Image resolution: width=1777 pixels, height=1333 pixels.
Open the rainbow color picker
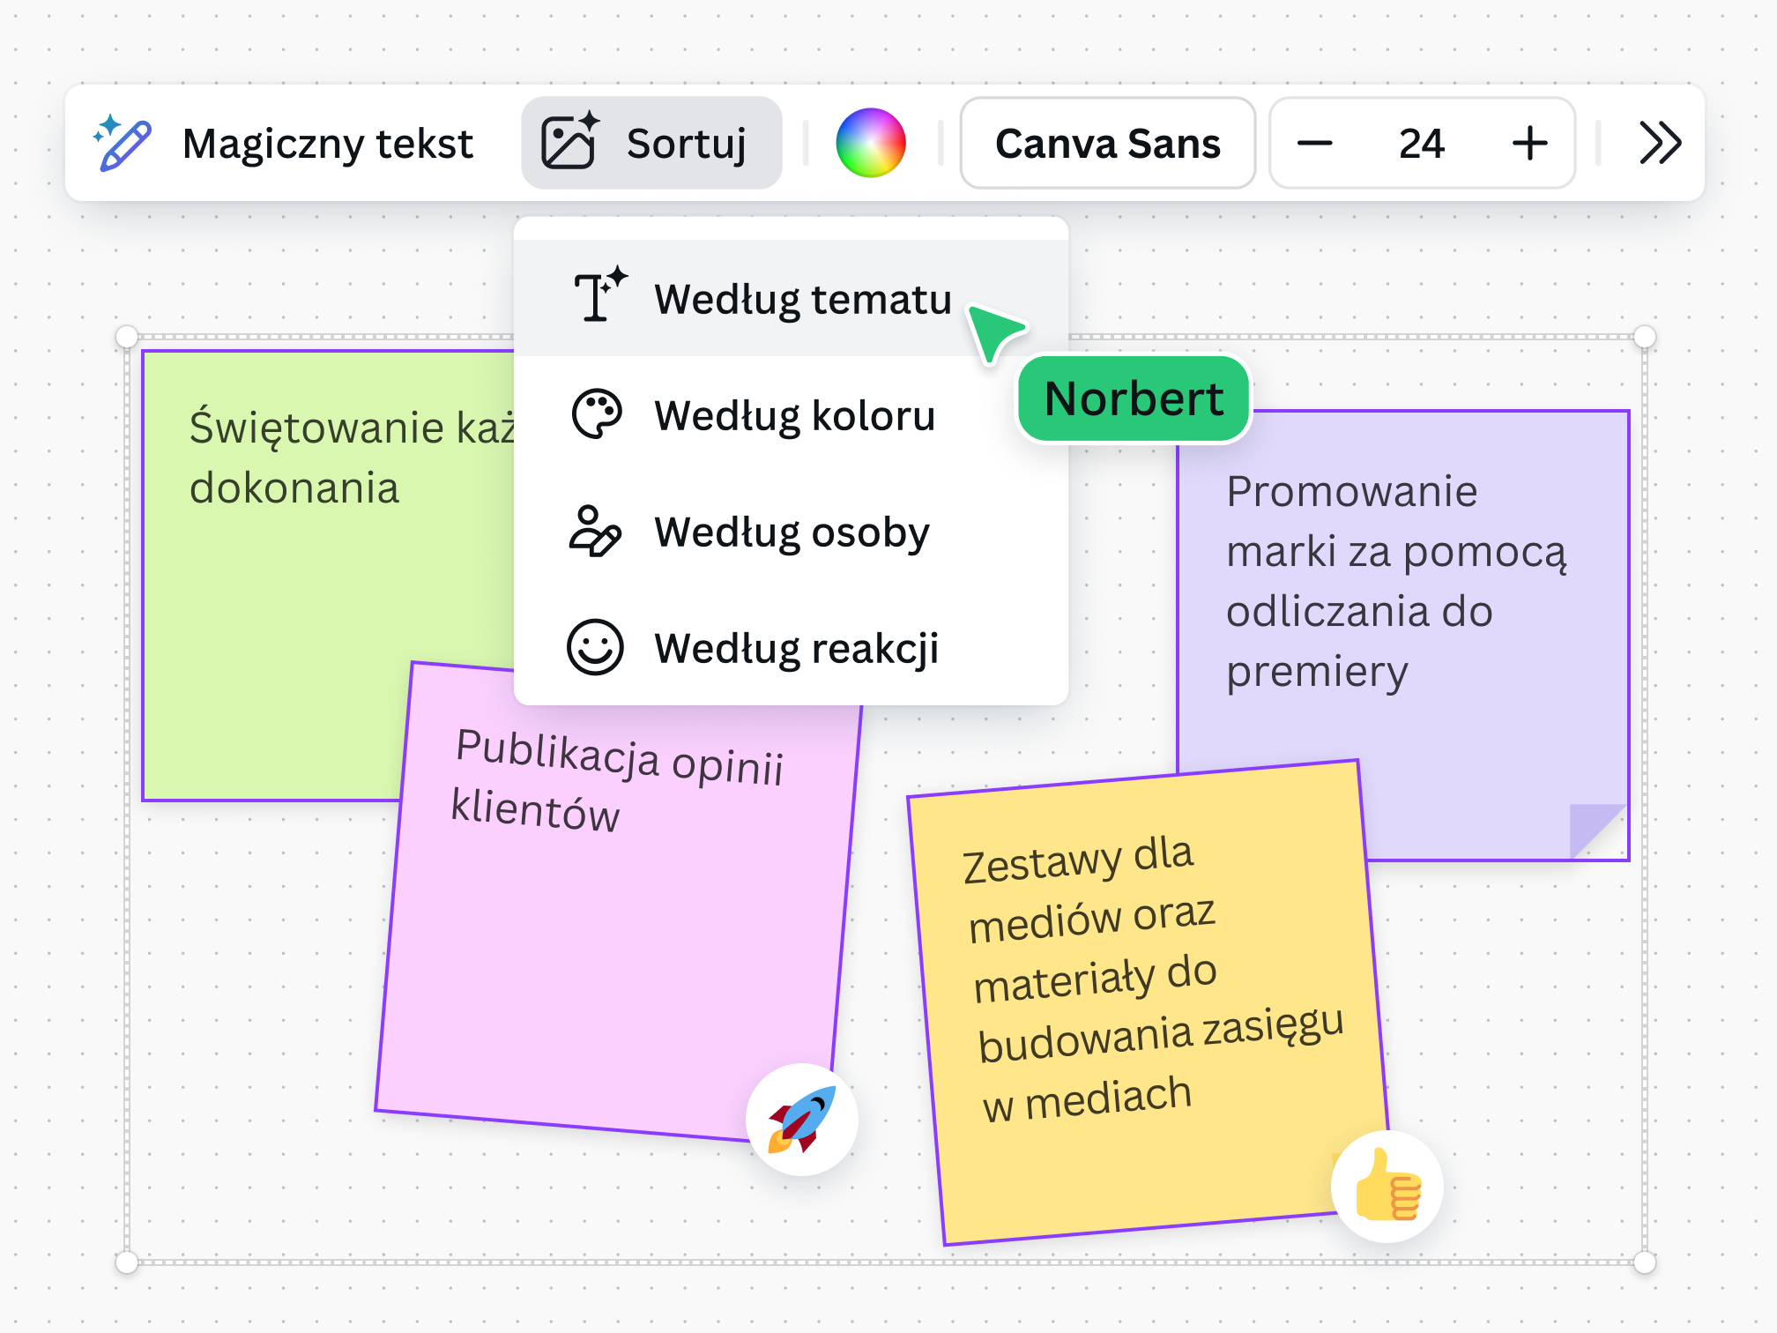pyautogui.click(x=872, y=143)
